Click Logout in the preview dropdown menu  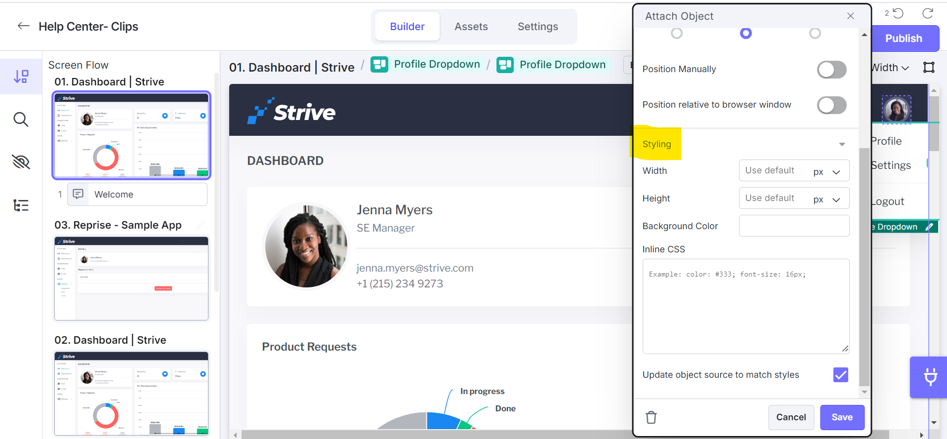pos(888,201)
